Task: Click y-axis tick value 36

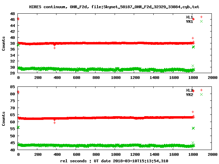Action: point(12,49)
